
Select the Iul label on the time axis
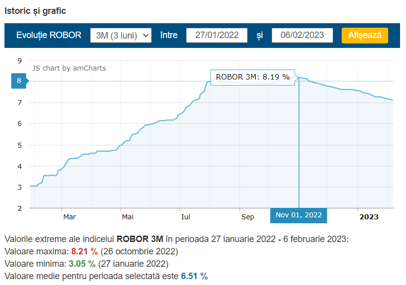pos(185,217)
